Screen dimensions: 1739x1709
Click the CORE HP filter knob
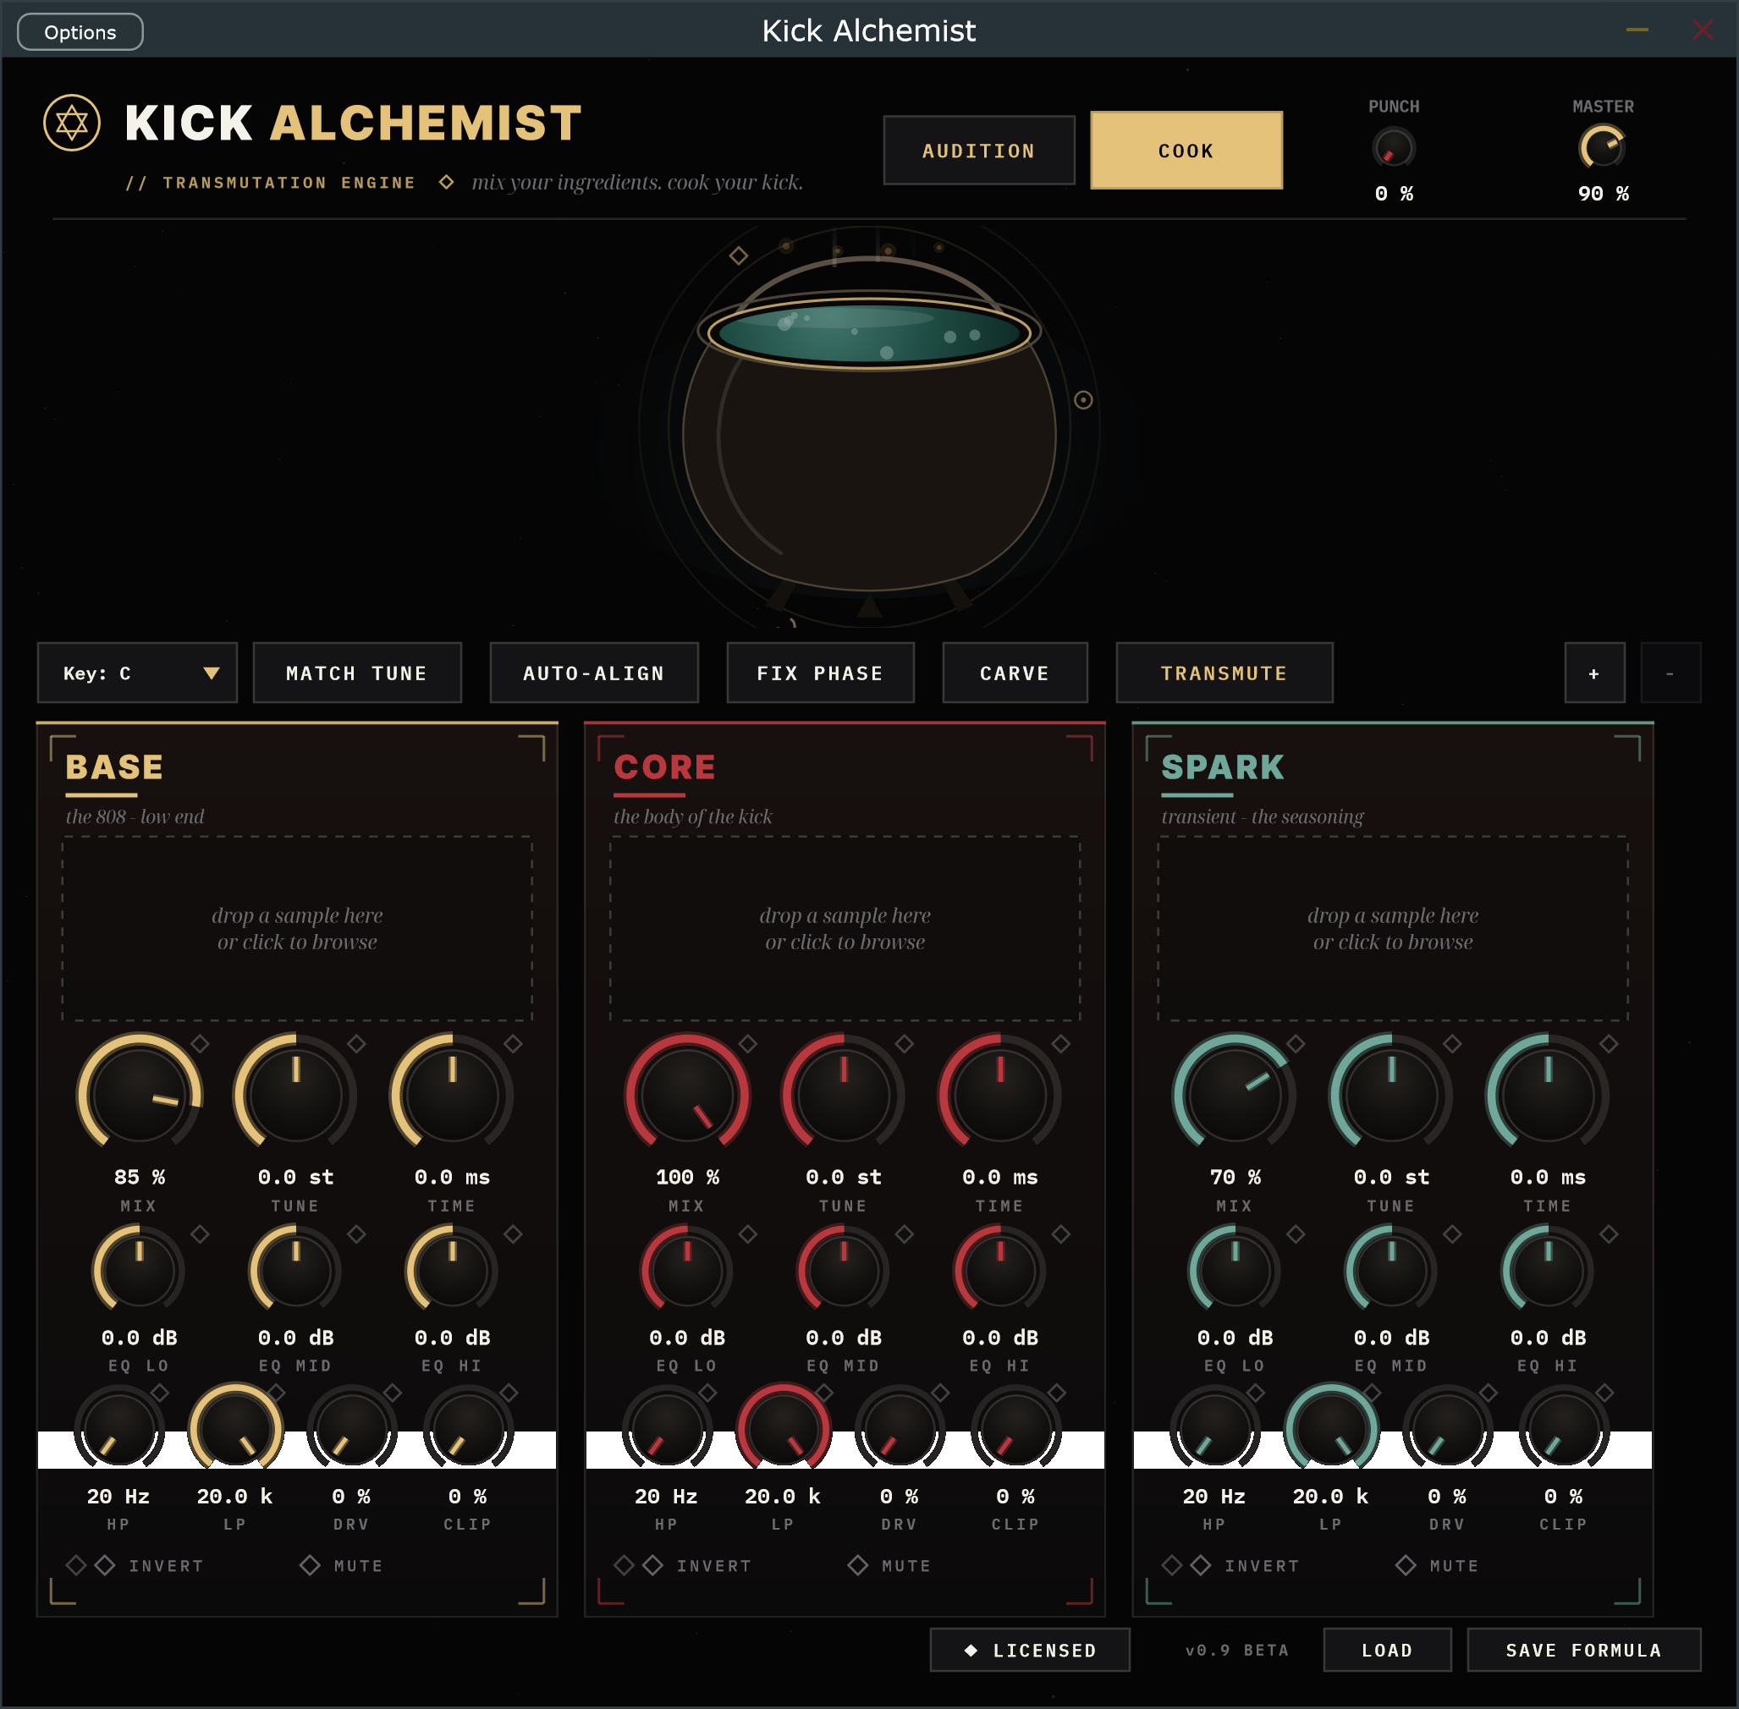tap(666, 1430)
